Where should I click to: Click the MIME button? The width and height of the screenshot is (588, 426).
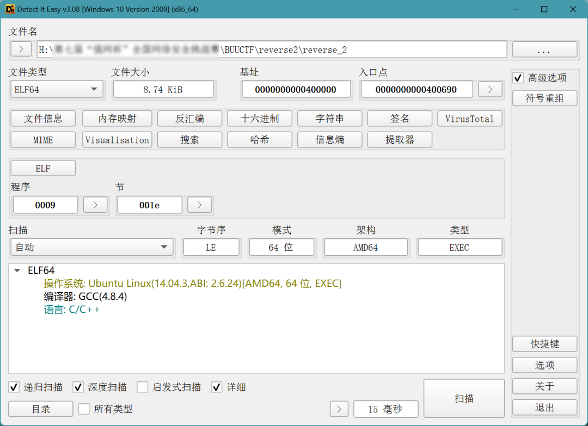click(43, 140)
